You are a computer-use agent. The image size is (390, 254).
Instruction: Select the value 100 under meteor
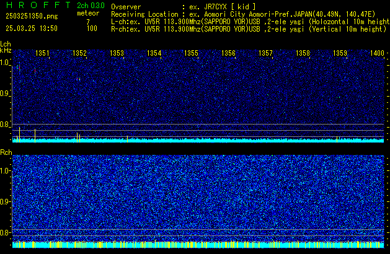92,28
